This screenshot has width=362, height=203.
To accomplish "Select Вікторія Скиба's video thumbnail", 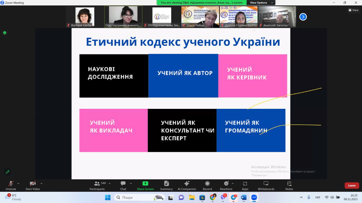I will pyautogui.click(x=85, y=17).
